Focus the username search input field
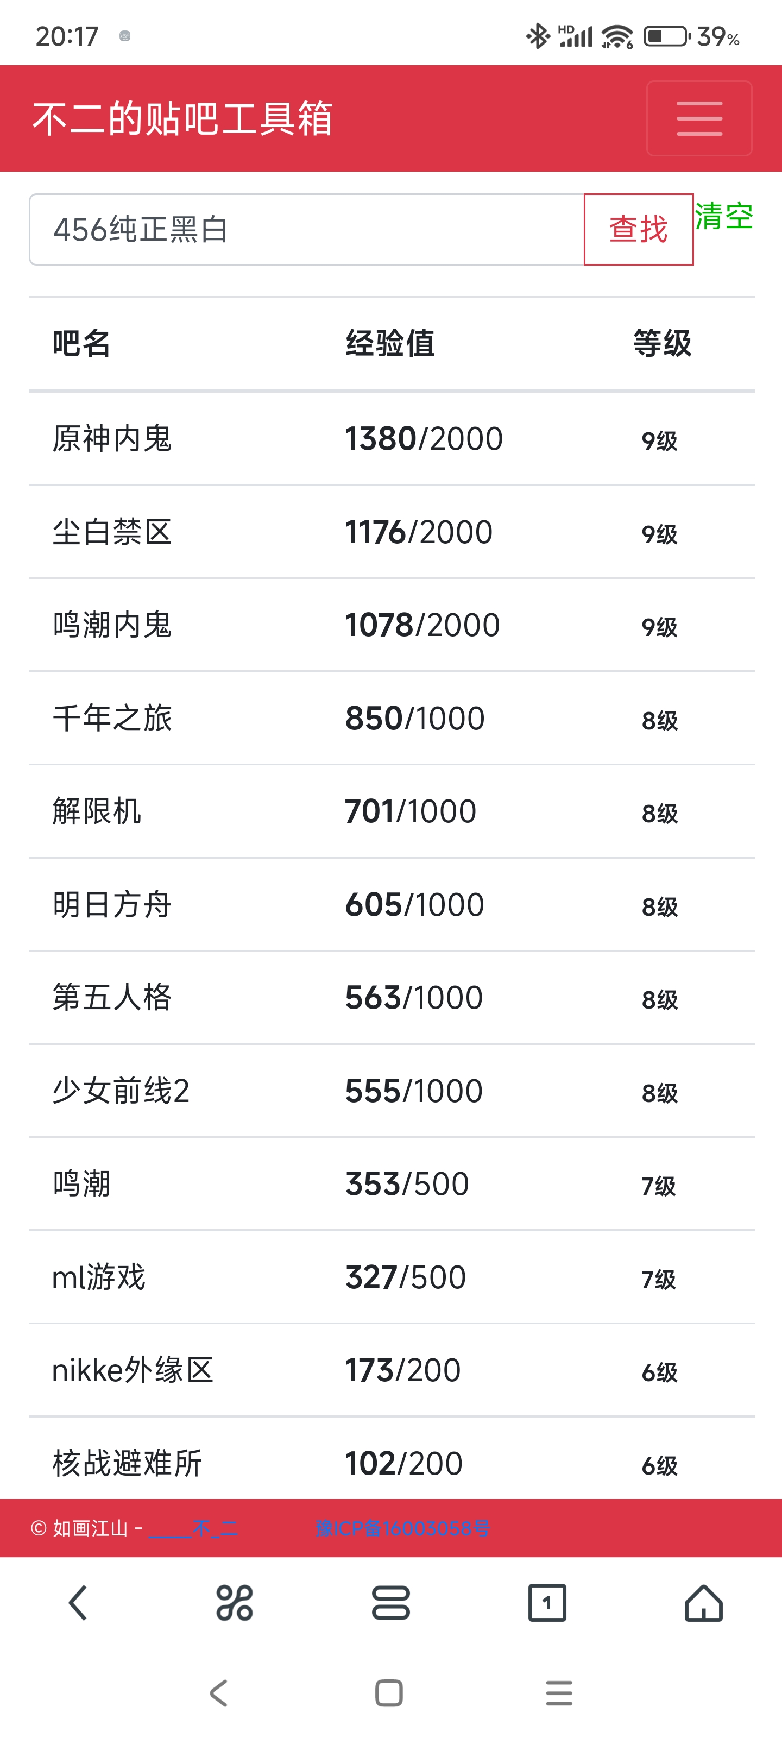This screenshot has height=1738, width=782. coord(307,229)
